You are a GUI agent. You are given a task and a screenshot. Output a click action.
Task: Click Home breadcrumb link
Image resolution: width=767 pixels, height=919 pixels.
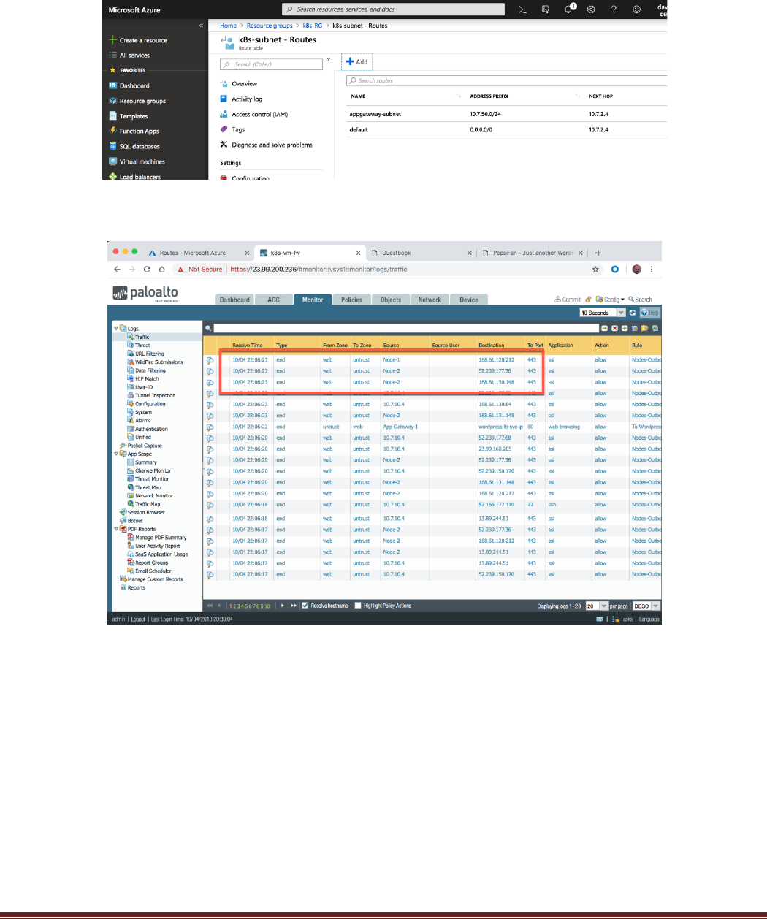229,26
